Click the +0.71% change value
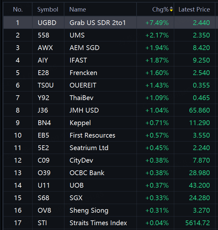 point(157,123)
